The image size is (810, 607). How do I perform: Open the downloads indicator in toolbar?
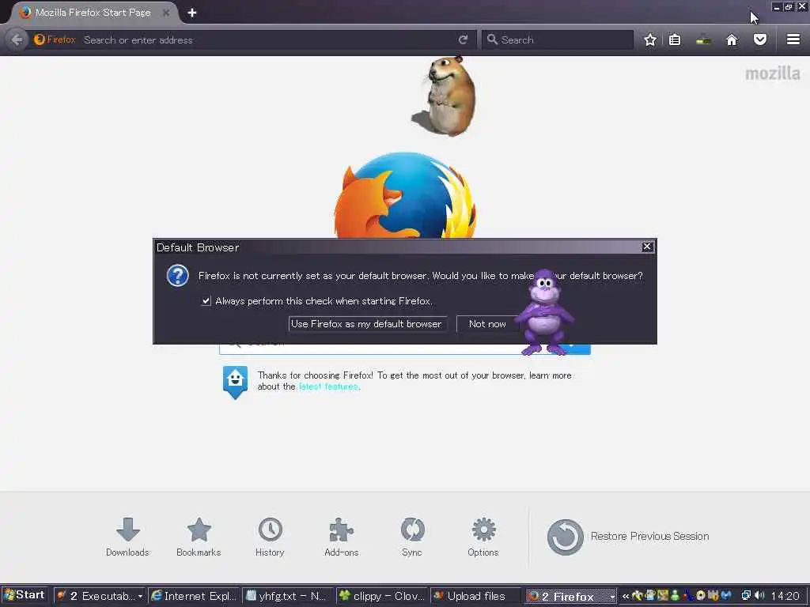tap(703, 40)
